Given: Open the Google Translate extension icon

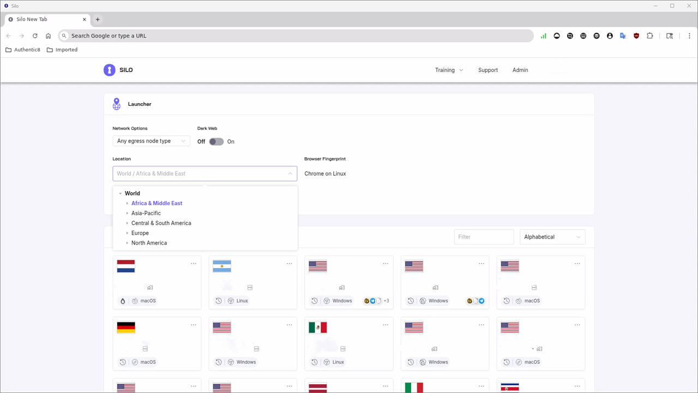Looking at the screenshot, I should point(623,35).
